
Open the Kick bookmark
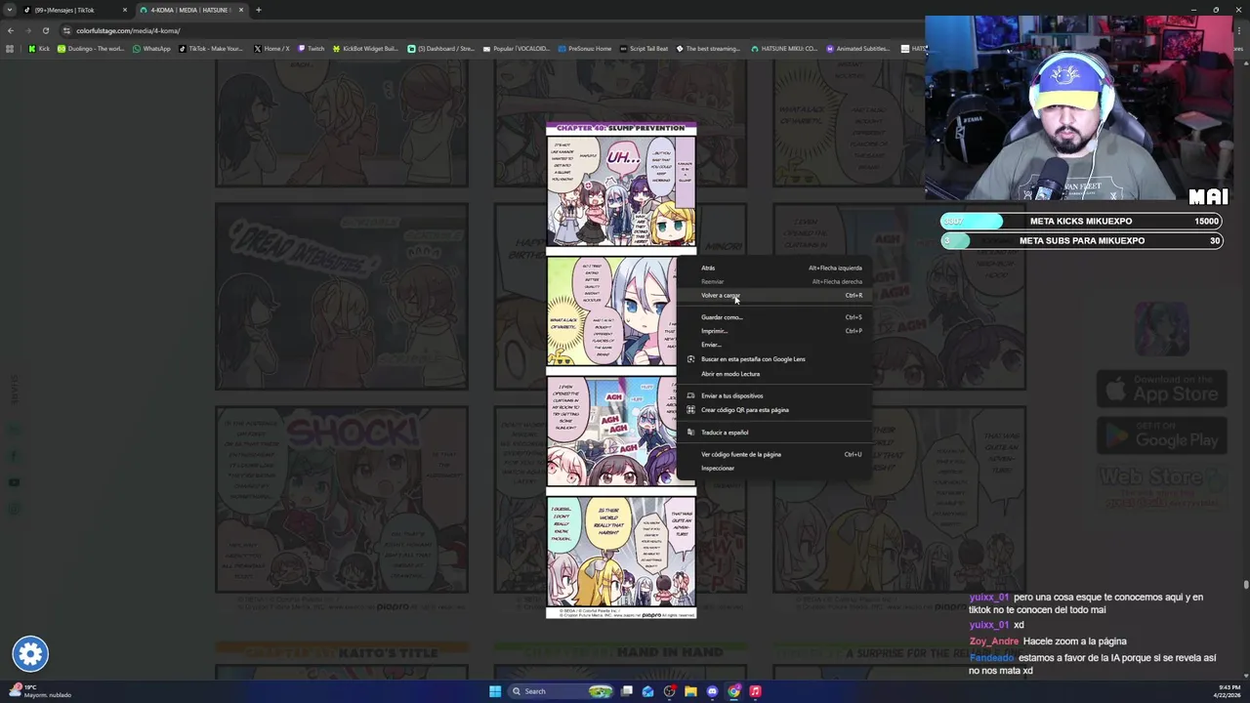[39, 49]
